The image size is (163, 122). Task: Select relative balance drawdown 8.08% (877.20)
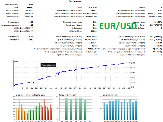tap(90, 17)
